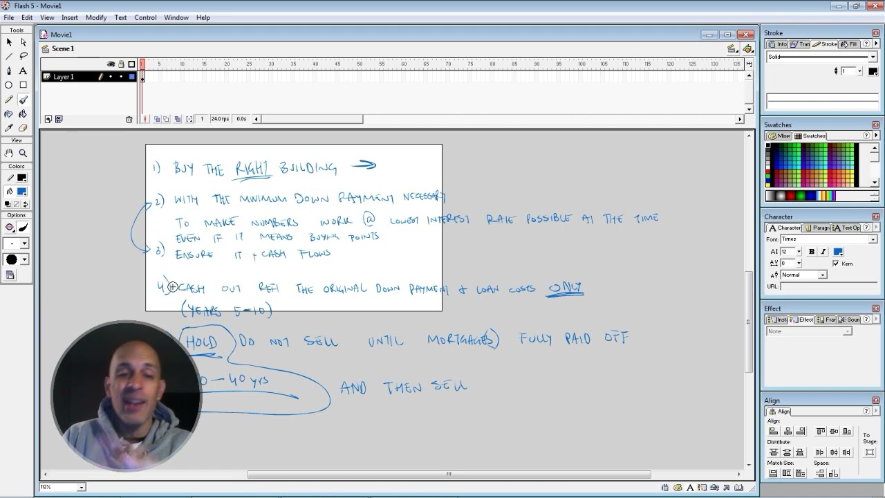Image resolution: width=885 pixels, height=498 pixels.
Task: Open the brush size dropdown
Action: click(25, 243)
